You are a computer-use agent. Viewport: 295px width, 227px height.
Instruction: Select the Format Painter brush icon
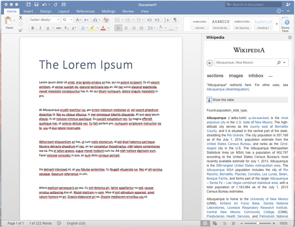pos(21,30)
